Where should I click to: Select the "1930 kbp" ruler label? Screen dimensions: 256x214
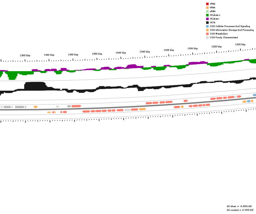click(193, 48)
